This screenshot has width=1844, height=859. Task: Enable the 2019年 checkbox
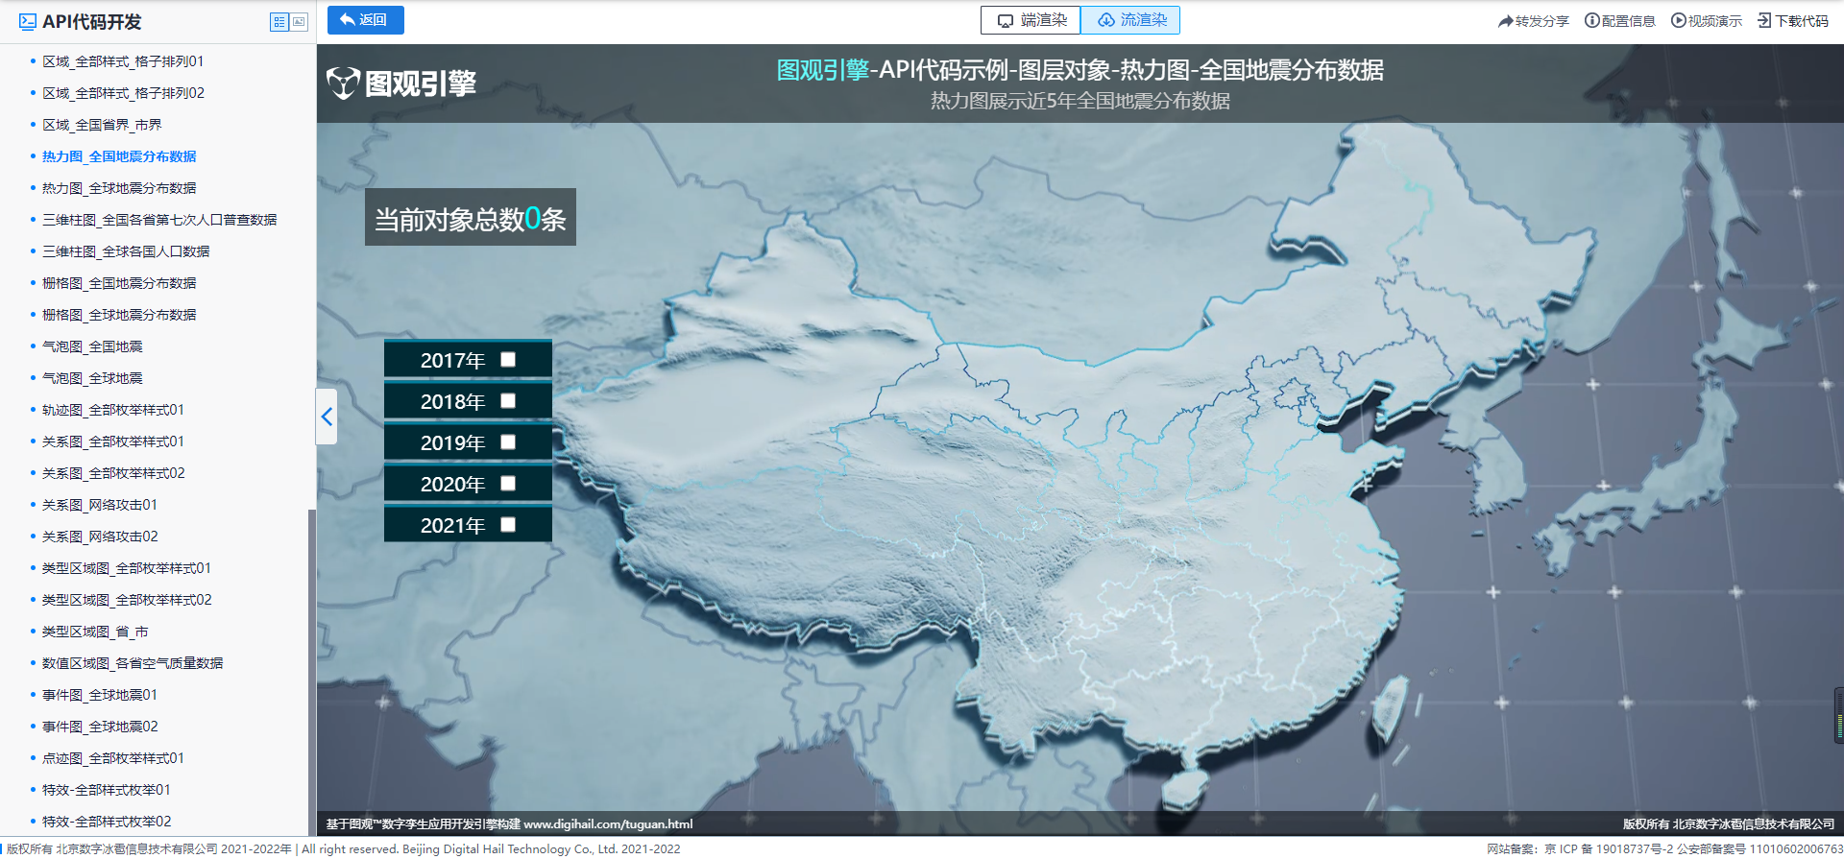(508, 442)
